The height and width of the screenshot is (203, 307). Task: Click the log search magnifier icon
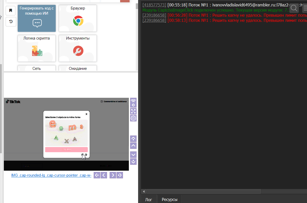pos(294,8)
